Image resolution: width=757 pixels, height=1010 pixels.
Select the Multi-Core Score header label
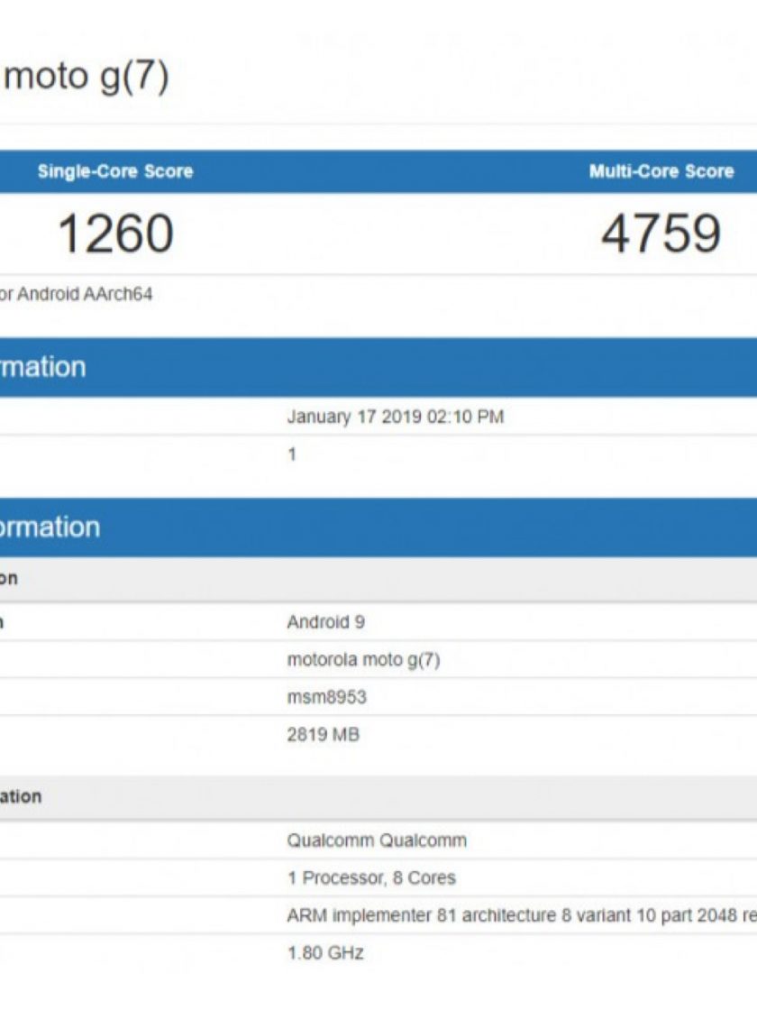point(661,171)
